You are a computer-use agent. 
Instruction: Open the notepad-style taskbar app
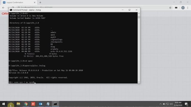48,104
